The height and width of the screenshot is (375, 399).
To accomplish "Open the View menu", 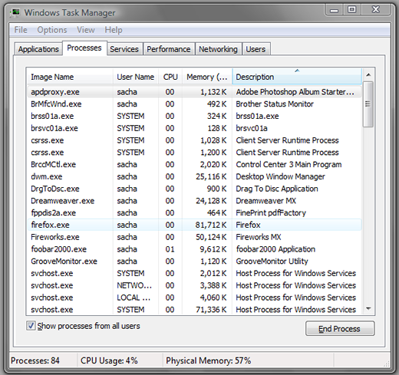I will click(86, 30).
